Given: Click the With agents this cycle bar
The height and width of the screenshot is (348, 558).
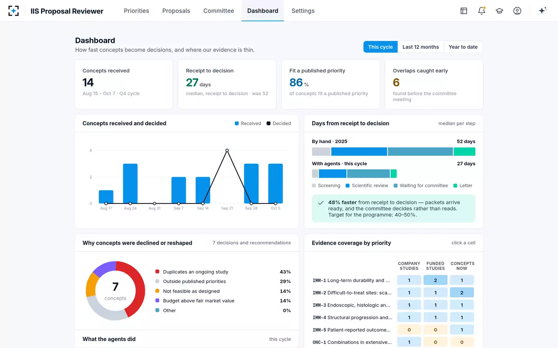Looking at the screenshot, I should click(x=354, y=174).
